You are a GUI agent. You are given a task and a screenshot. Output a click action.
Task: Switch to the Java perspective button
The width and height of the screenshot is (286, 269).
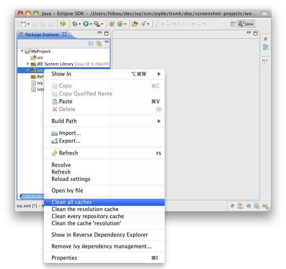click(246, 24)
